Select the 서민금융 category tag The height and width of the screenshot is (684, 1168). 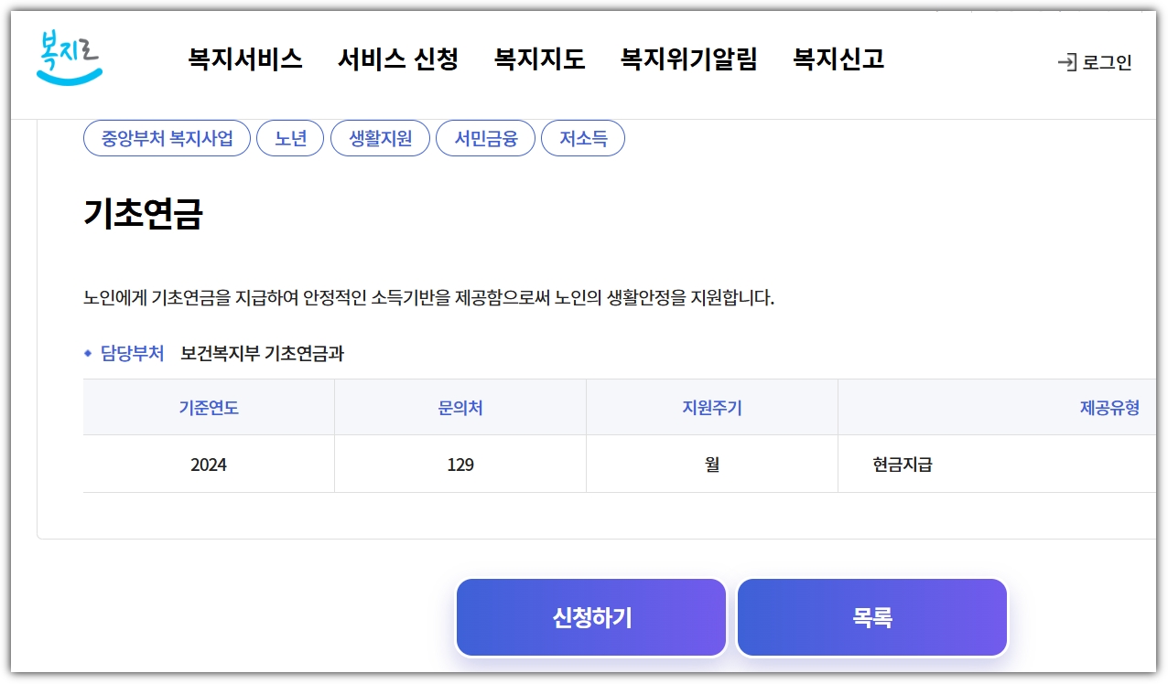pyautogui.click(x=485, y=138)
